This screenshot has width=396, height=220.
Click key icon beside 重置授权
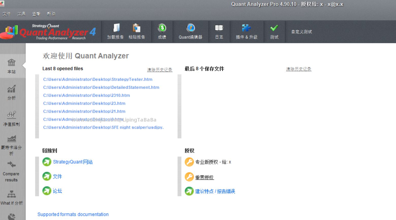(189, 177)
